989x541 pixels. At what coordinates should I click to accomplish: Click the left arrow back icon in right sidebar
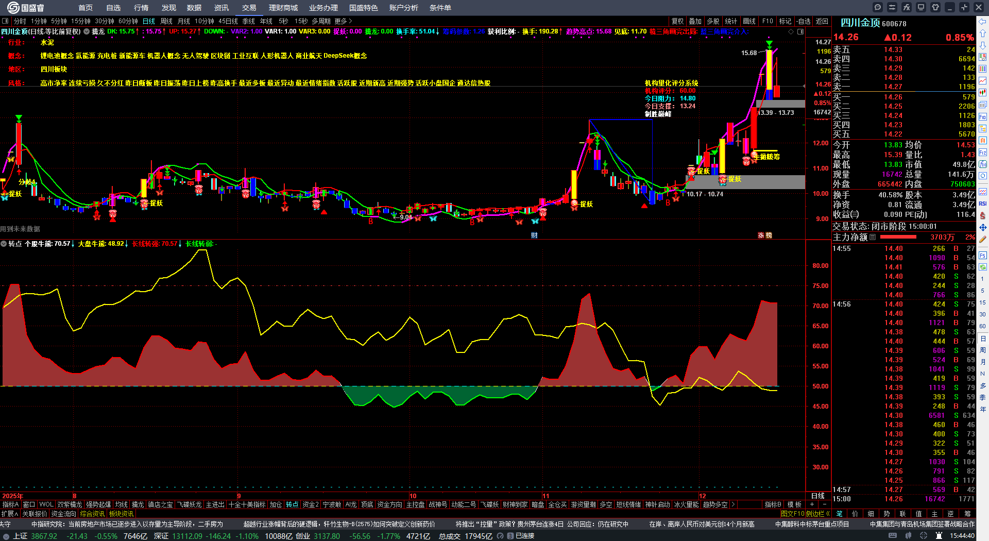[x=983, y=22]
